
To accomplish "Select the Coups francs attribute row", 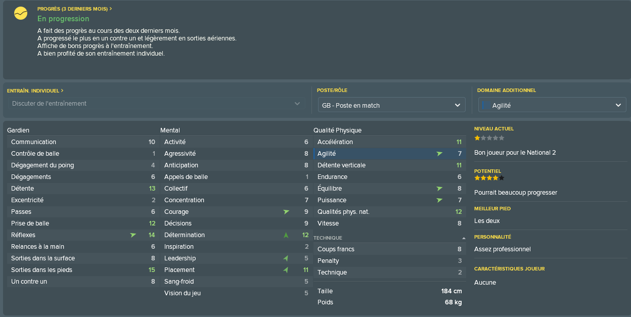I will (x=390, y=249).
